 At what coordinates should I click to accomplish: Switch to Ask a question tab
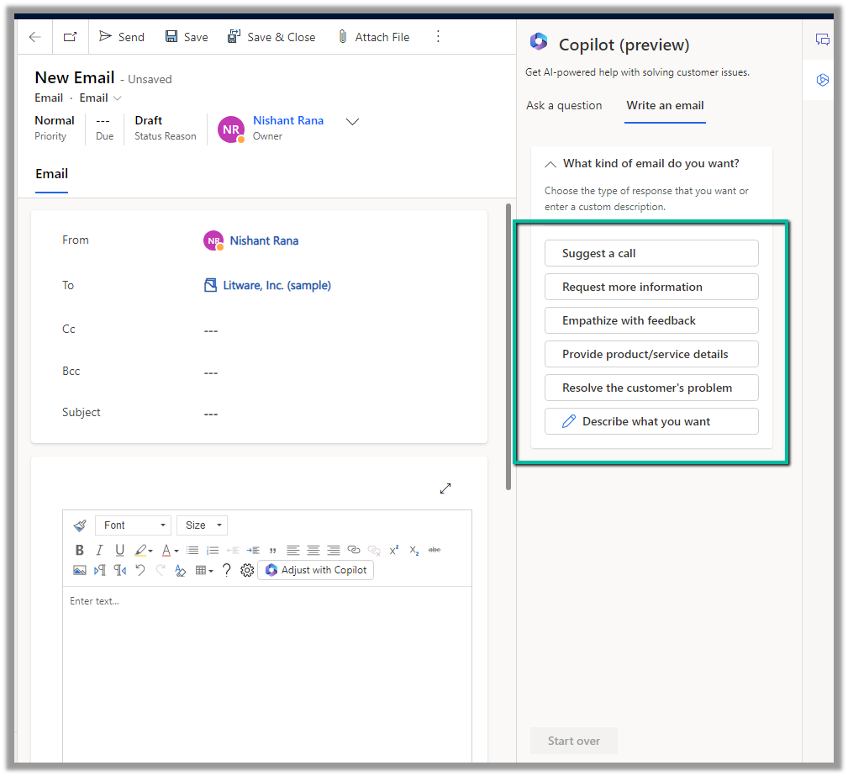pos(564,106)
